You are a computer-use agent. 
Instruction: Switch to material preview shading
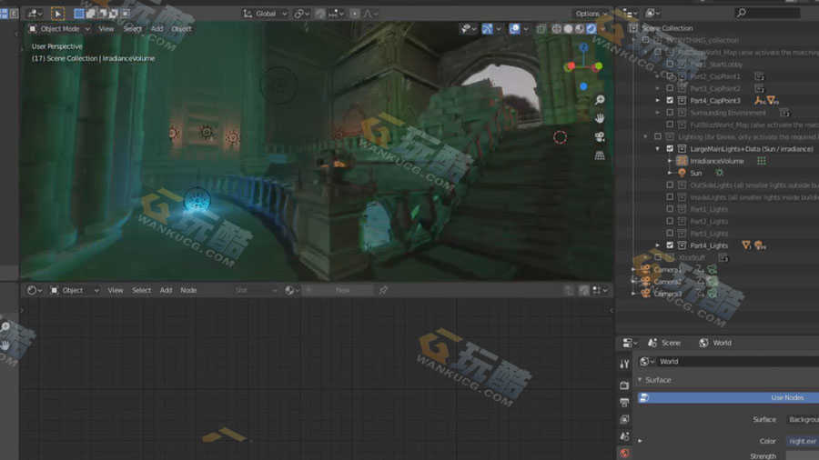(580, 29)
